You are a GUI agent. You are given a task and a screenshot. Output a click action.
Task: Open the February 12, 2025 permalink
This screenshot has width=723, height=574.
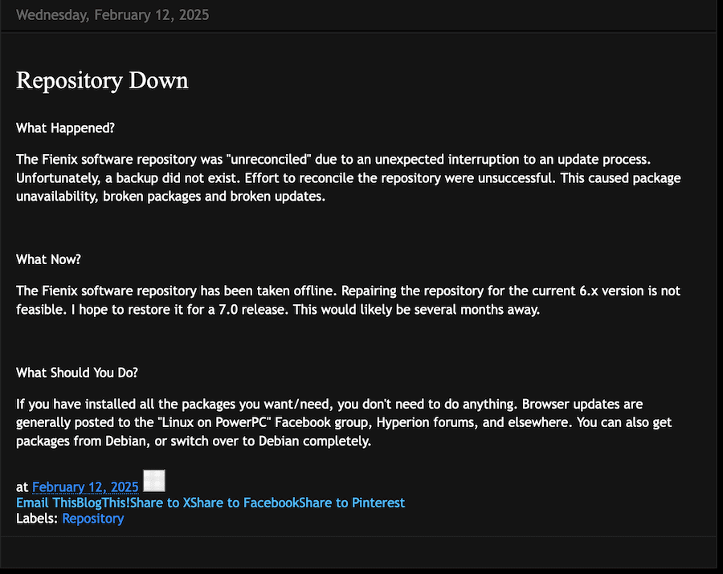[85, 487]
